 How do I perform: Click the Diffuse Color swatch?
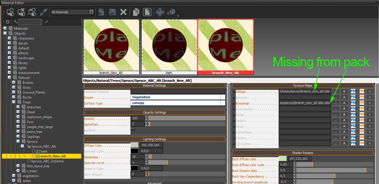(135, 145)
